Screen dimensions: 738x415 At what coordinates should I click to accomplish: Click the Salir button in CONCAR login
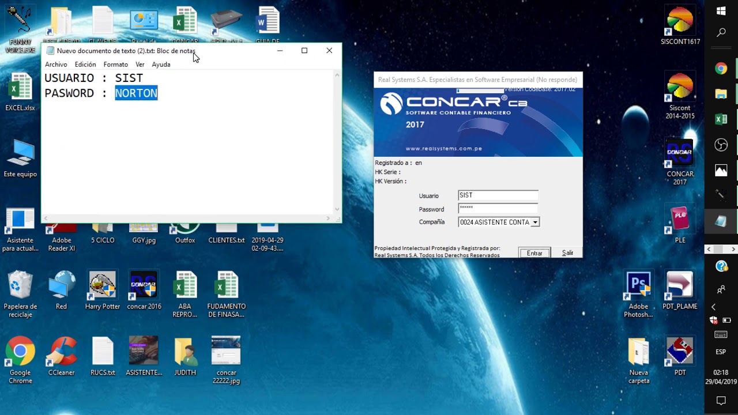[x=567, y=253]
